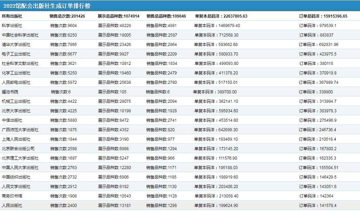The width and height of the screenshot is (360, 212).
Task: Click 化学工业出版社 in the ranking
Action: [16, 73]
